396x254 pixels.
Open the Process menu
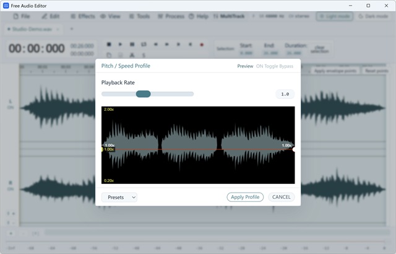coord(171,17)
